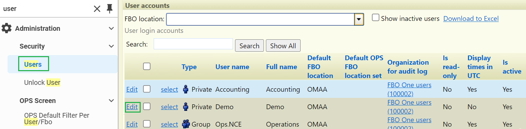Check the Accounting row checkbox
526x129 pixels.
(147, 89)
